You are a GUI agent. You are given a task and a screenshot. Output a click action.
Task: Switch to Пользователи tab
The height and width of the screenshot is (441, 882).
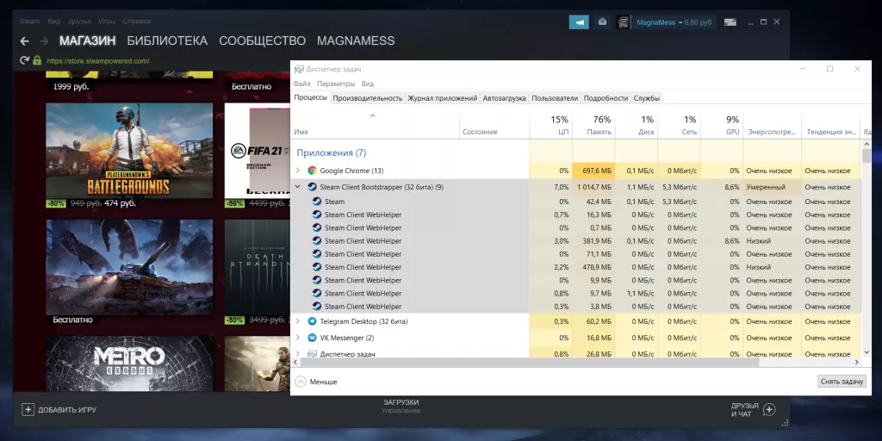point(555,98)
